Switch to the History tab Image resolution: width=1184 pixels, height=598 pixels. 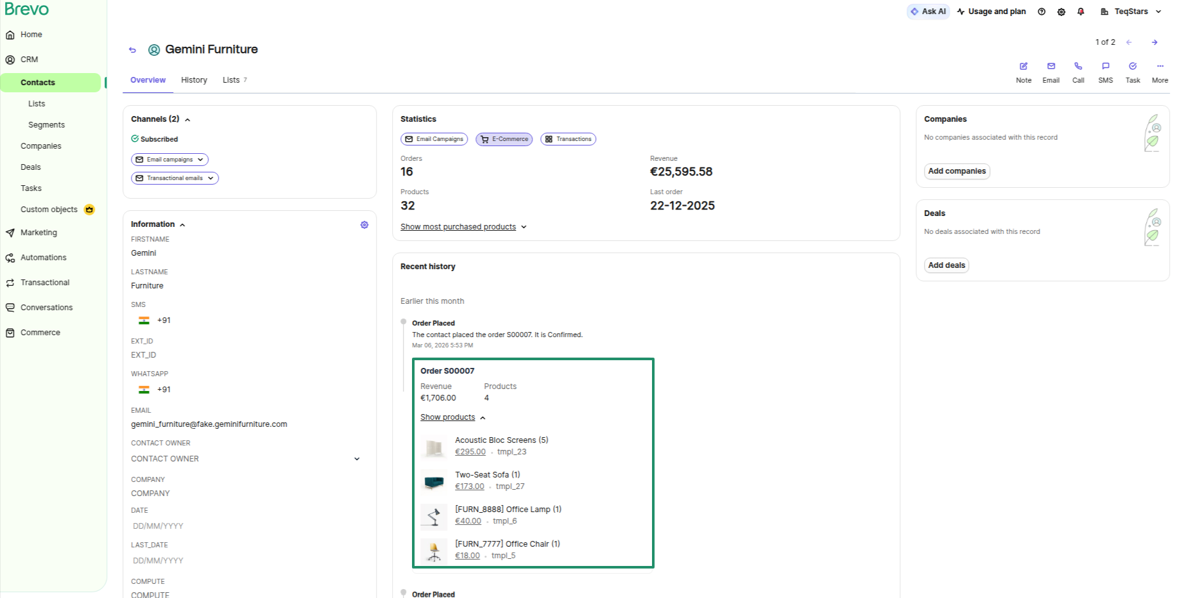pos(194,80)
